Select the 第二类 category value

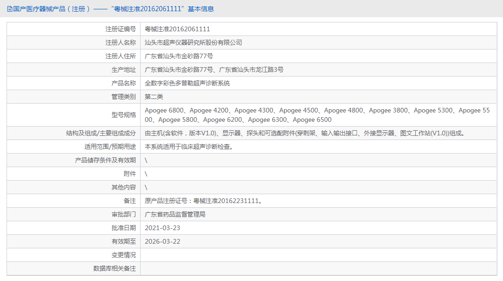click(154, 97)
